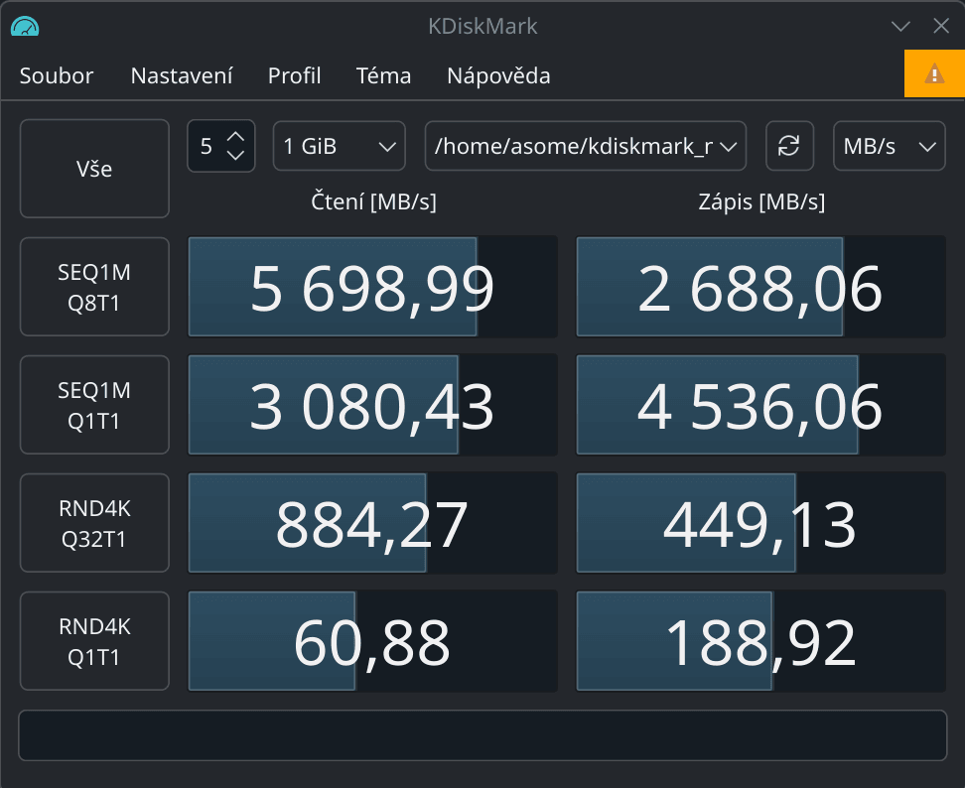Viewport: 965px width, 788px height.
Task: Open the Nastavení menu
Action: (182, 75)
